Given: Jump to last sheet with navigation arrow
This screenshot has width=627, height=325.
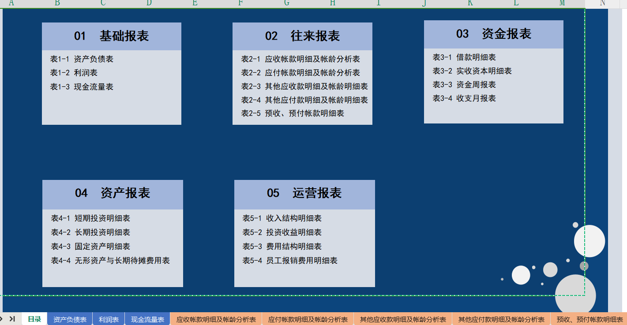Looking at the screenshot, I should (x=12, y=319).
